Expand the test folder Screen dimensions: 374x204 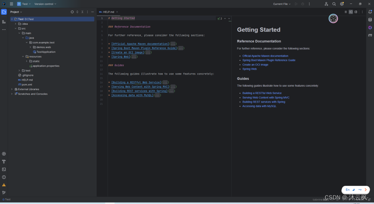coord(19,71)
